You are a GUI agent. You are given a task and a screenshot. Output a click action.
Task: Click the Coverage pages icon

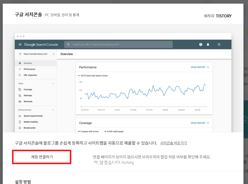(x=20, y=90)
